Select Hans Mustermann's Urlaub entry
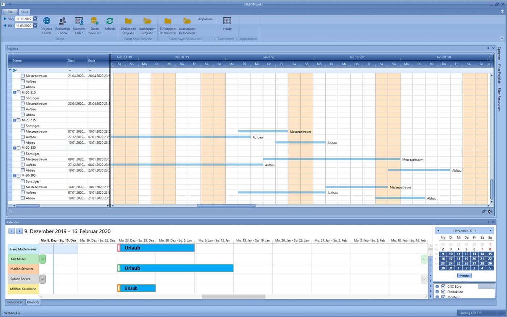Image resolution: width=507 pixels, height=317 pixels. 156,248
